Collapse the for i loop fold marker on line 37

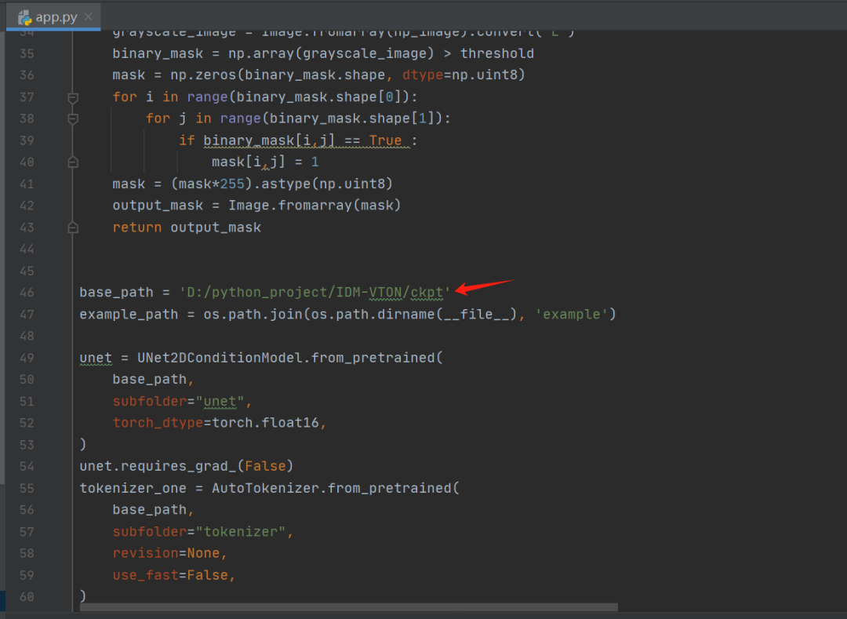[x=73, y=98]
